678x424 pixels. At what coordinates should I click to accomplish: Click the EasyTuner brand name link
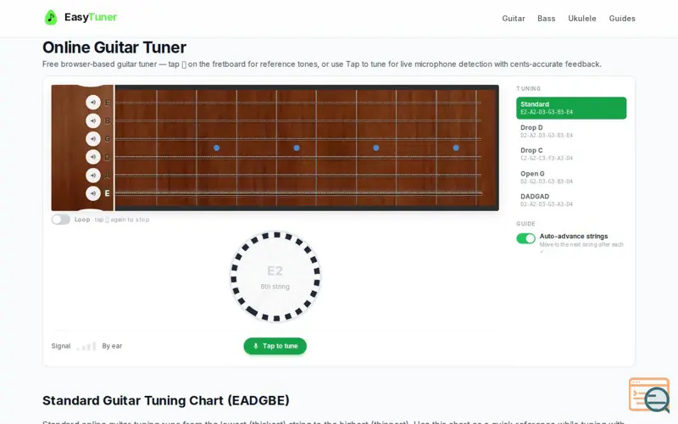tap(91, 17)
